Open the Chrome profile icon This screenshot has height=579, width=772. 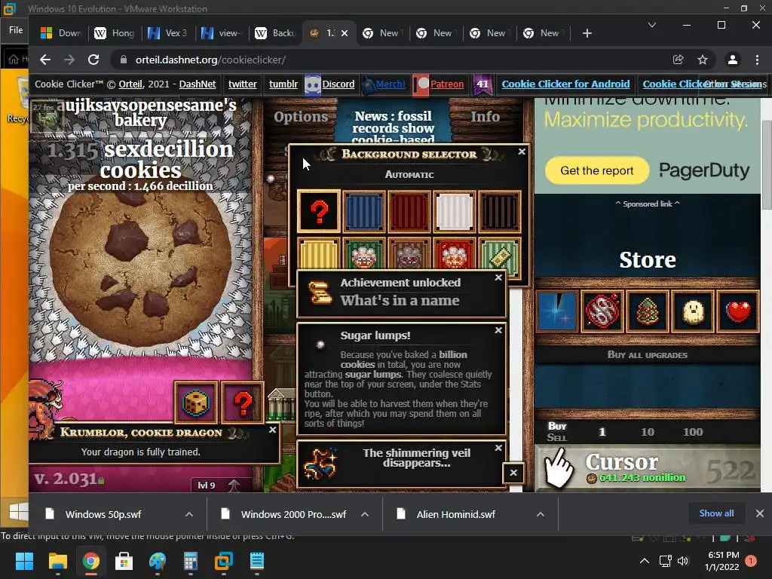(732, 60)
